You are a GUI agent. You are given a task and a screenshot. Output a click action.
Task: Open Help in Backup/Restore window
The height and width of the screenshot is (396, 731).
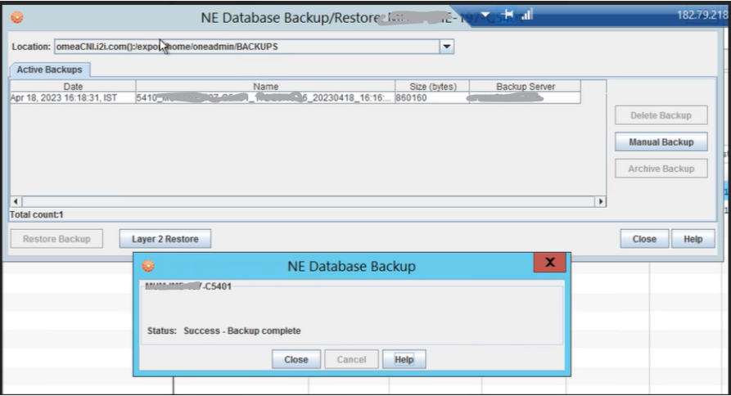tap(693, 239)
